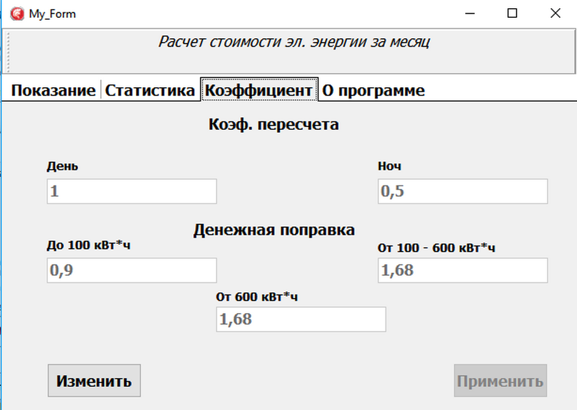This screenshot has width=577, height=410.
Task: Click the Расчет стоимости эл. энергии header text
Action: pyautogui.click(x=294, y=42)
